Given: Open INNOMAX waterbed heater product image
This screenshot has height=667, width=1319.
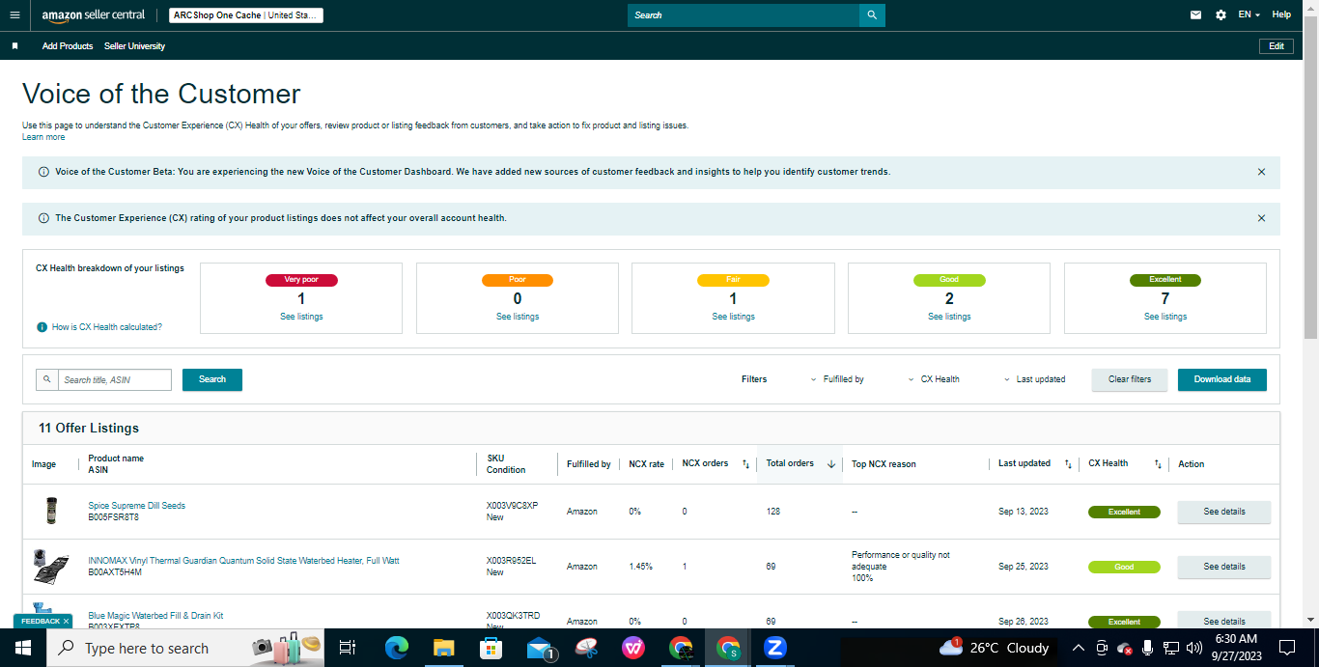Looking at the screenshot, I should pyautogui.click(x=50, y=566).
